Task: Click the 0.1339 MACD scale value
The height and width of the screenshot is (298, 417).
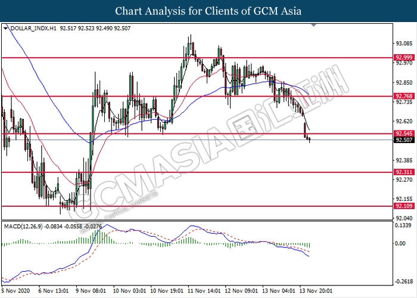Action: pyautogui.click(x=403, y=225)
